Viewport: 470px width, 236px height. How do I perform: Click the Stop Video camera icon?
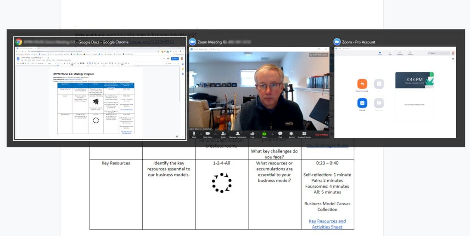click(x=207, y=133)
